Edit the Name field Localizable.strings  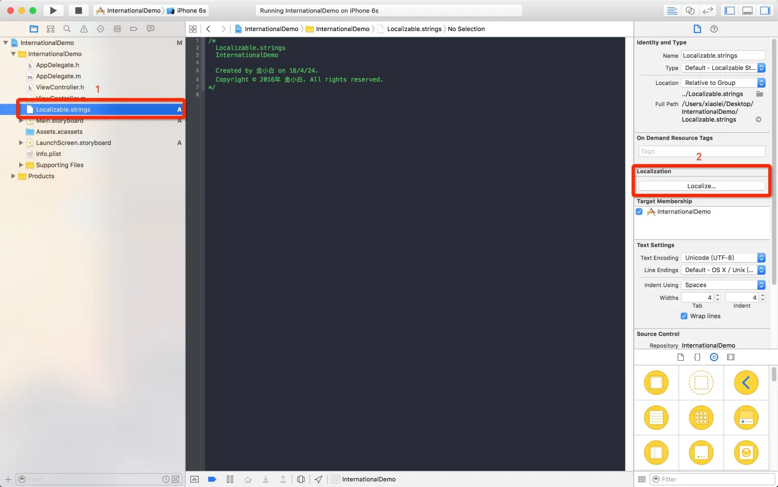click(723, 55)
